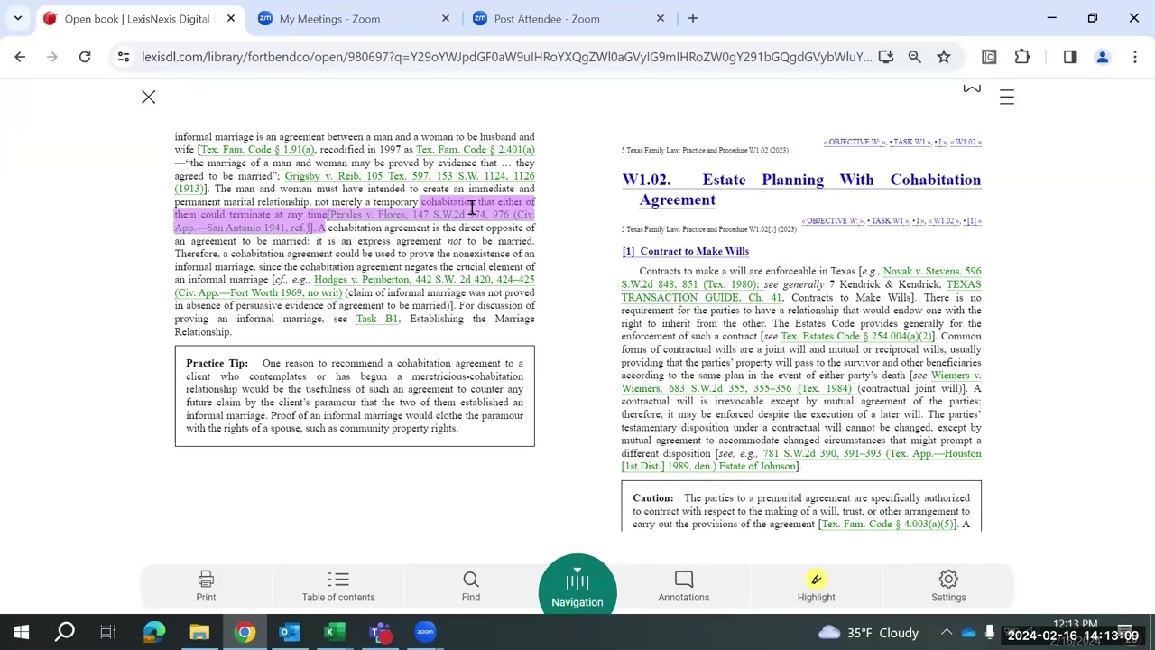Open the reader Settings gear

948,586
